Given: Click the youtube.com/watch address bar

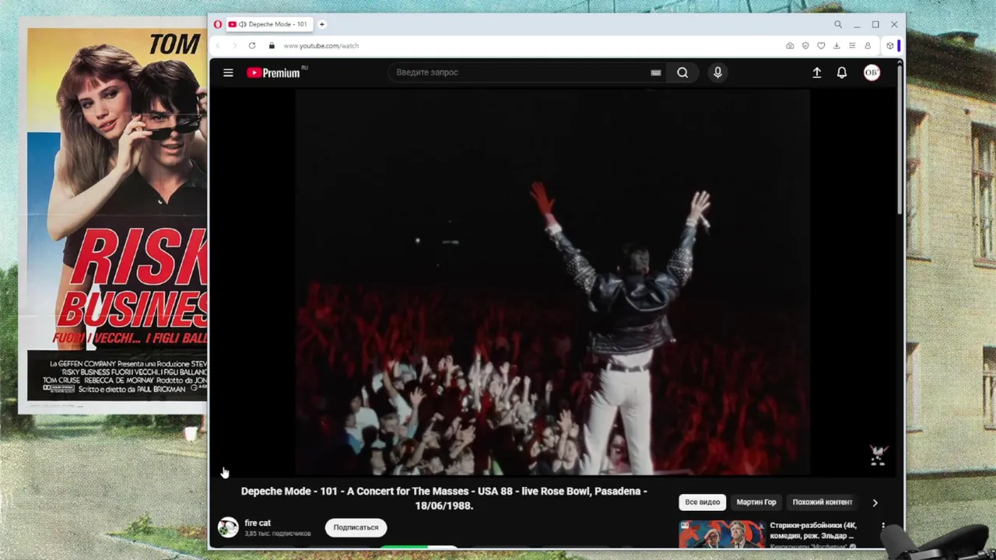Looking at the screenshot, I should coord(321,46).
